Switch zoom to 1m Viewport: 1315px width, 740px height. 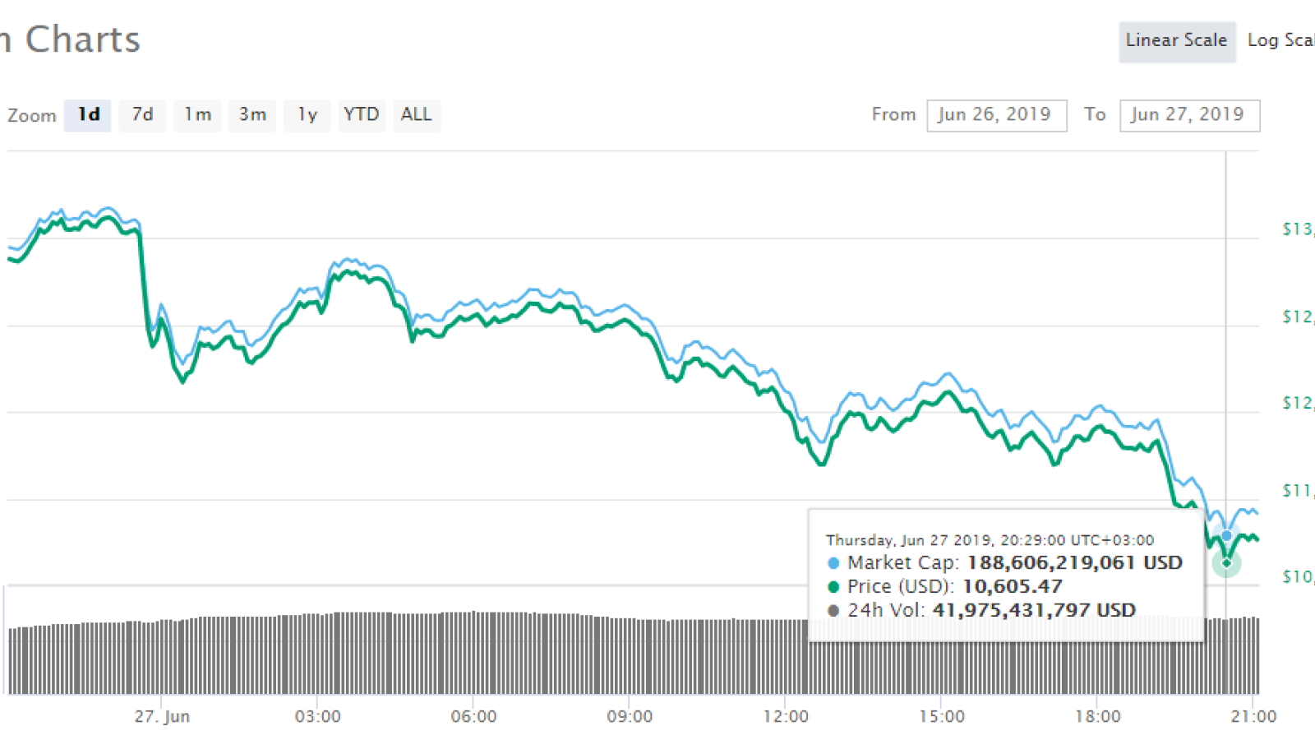pos(197,115)
